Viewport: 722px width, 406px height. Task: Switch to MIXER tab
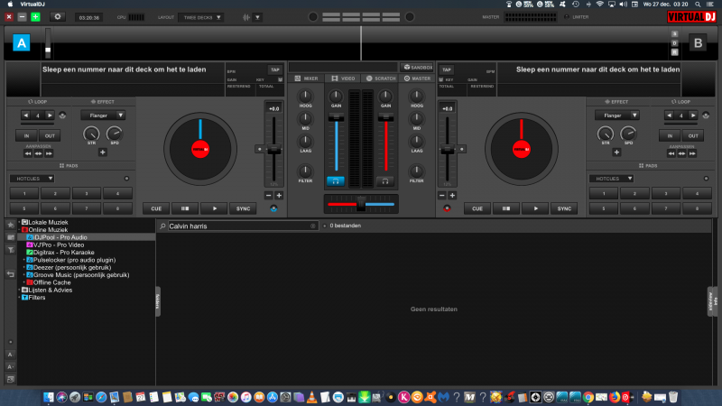(307, 78)
